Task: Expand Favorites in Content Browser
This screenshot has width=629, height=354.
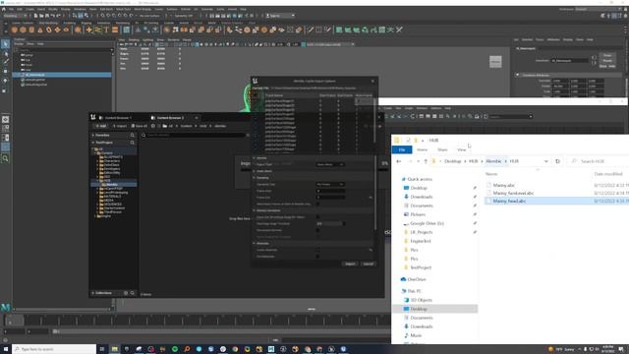Action: [x=93, y=136]
